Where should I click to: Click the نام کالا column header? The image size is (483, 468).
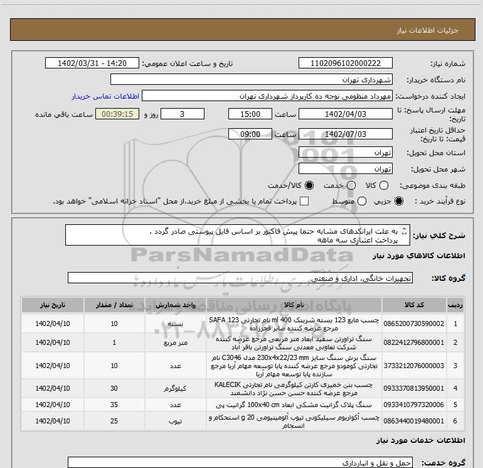(294, 305)
